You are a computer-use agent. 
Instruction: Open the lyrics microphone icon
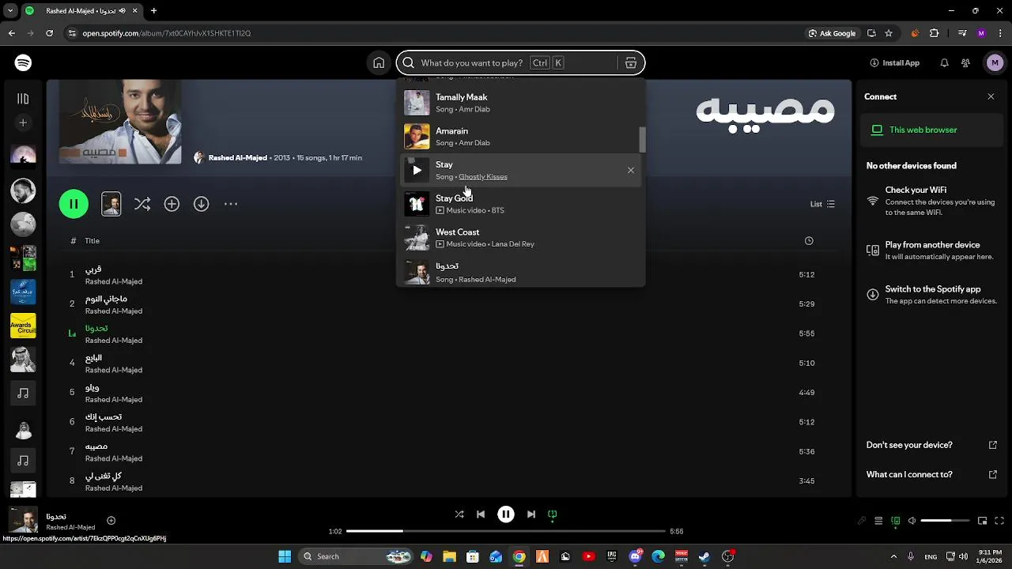tap(862, 521)
